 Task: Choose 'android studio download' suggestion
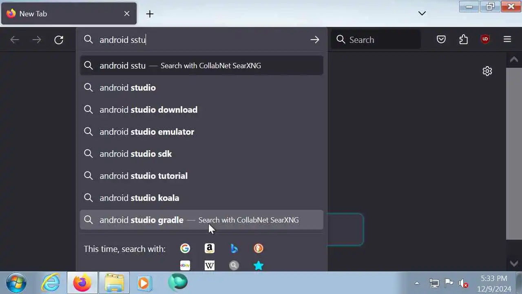[x=201, y=109]
